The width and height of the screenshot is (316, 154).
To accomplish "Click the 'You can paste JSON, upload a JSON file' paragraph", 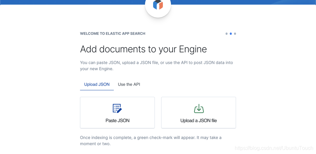I will 156,66.
